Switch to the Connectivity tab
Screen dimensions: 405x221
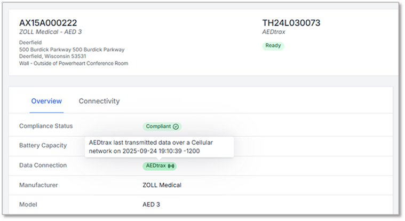coord(99,101)
